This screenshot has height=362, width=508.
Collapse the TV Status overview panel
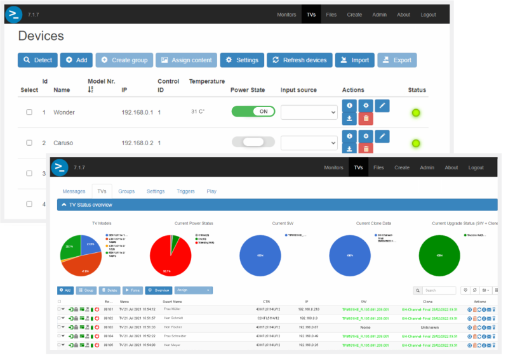click(277, 205)
